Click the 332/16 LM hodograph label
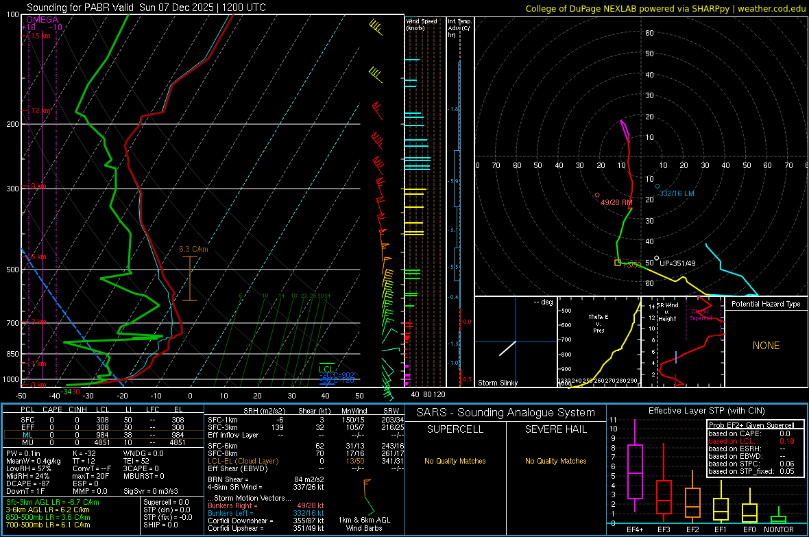Image resolution: width=809 pixels, height=537 pixels. (677, 193)
